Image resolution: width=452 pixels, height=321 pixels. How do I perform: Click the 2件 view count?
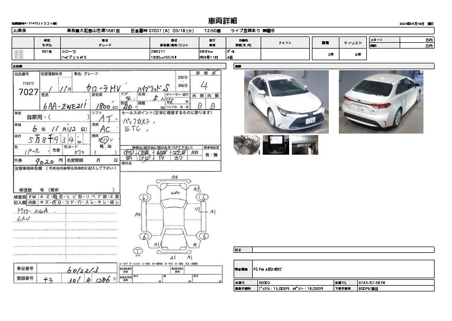(330, 54)
